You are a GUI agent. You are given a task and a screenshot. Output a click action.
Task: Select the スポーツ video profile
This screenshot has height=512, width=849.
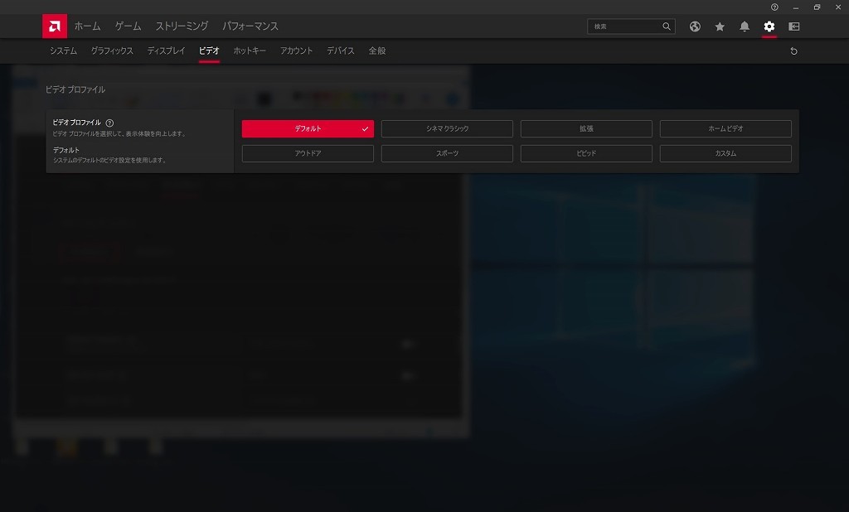point(447,154)
